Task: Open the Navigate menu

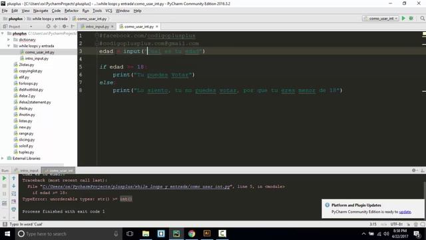Action: pyautogui.click(x=41, y=11)
